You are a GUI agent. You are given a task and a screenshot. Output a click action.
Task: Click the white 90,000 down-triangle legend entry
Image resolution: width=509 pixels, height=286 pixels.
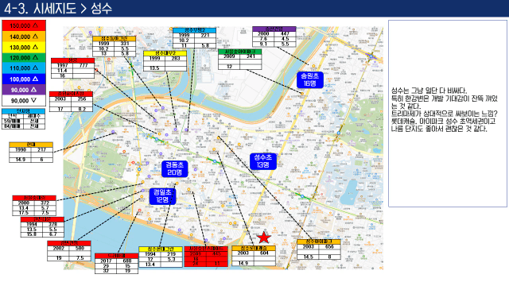pos(24,101)
